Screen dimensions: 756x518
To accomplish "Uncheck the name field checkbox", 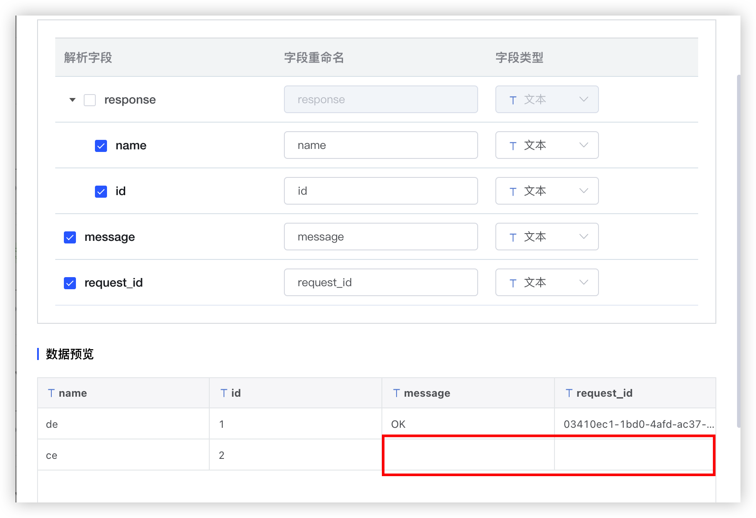I will point(101,145).
